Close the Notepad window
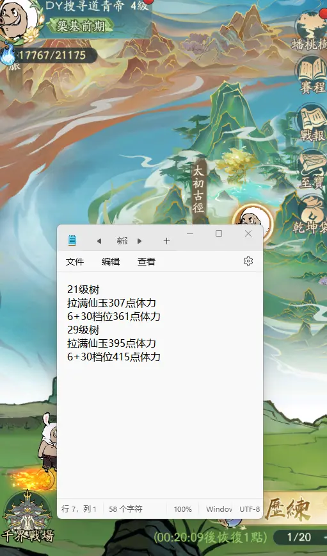The width and height of the screenshot is (327, 556). (x=248, y=233)
